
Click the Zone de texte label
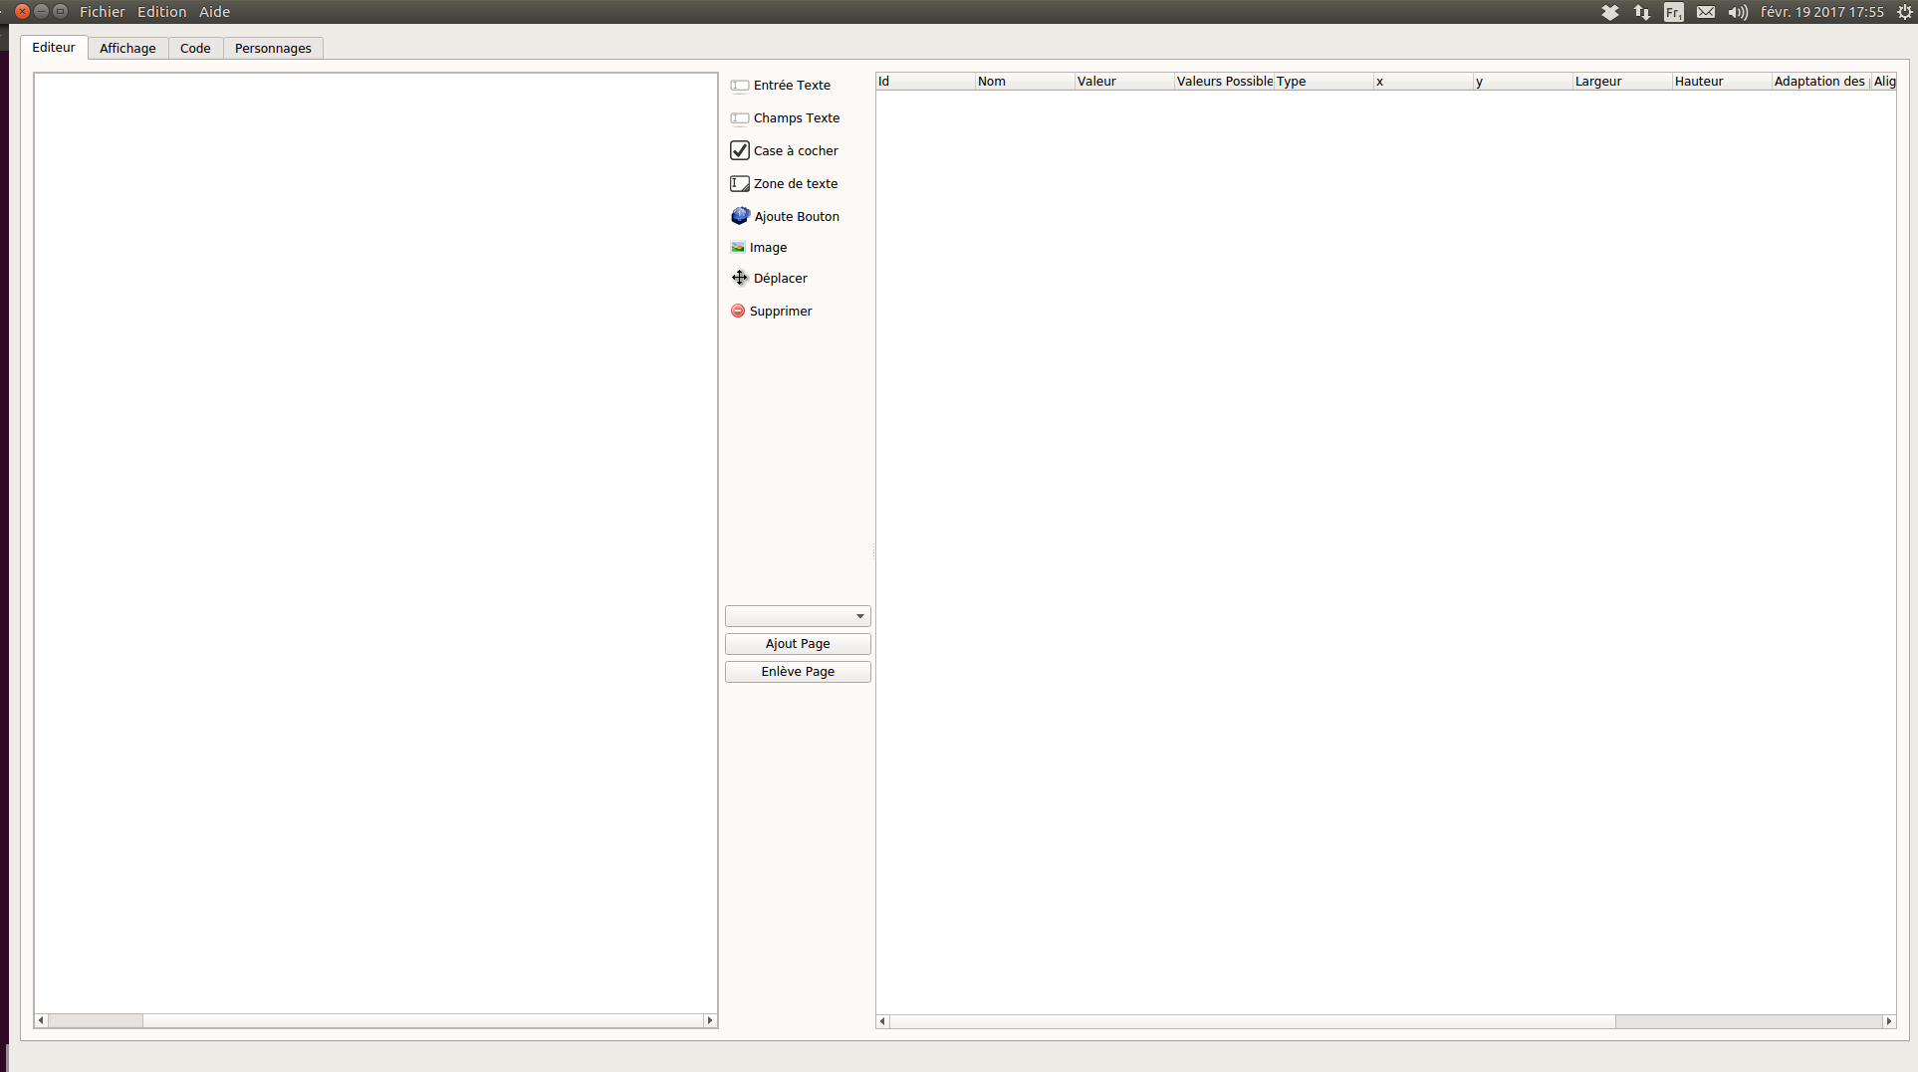coord(796,184)
